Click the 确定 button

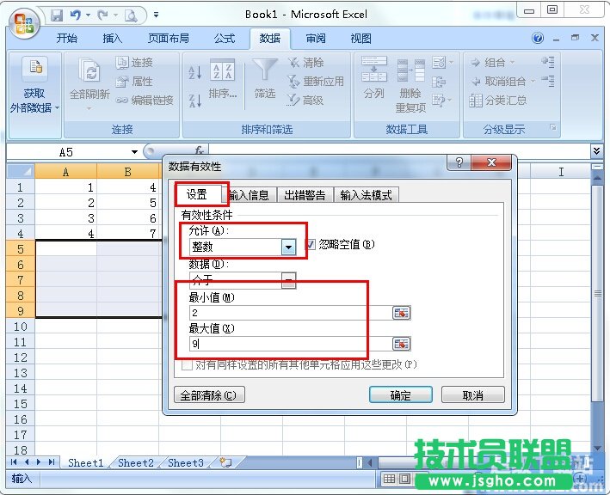tap(400, 395)
